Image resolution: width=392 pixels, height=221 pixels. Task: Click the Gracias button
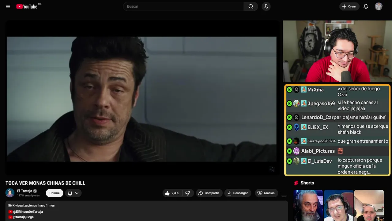(x=266, y=193)
